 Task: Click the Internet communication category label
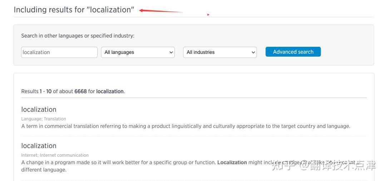coord(64,155)
